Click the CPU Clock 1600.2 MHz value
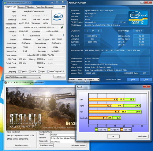 pyautogui.click(x=92, y=36)
